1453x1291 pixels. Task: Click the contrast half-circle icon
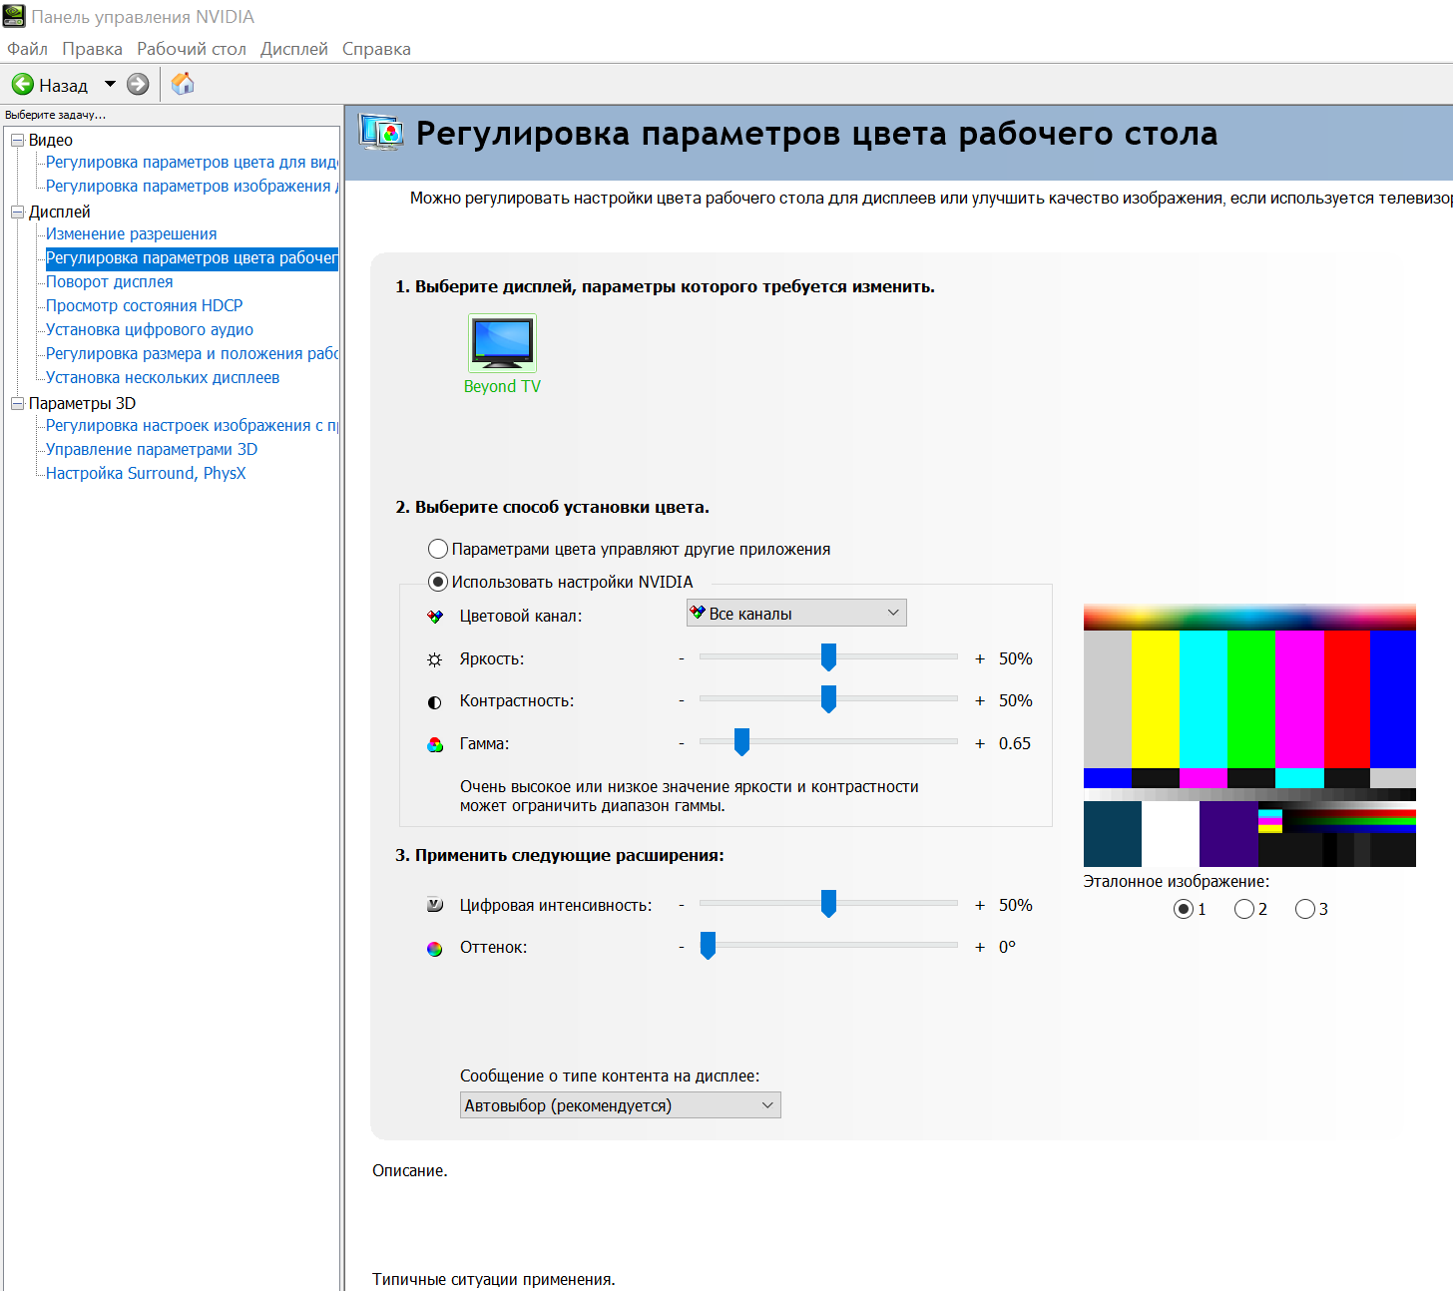(x=434, y=702)
